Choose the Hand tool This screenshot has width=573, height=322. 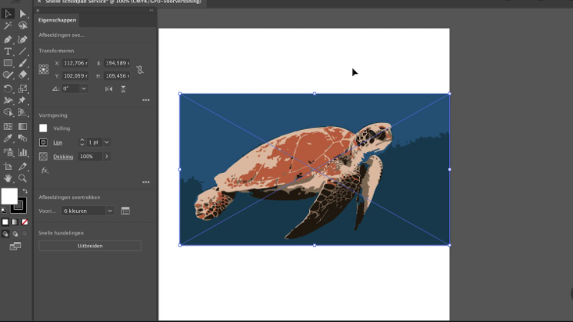pyautogui.click(x=8, y=178)
